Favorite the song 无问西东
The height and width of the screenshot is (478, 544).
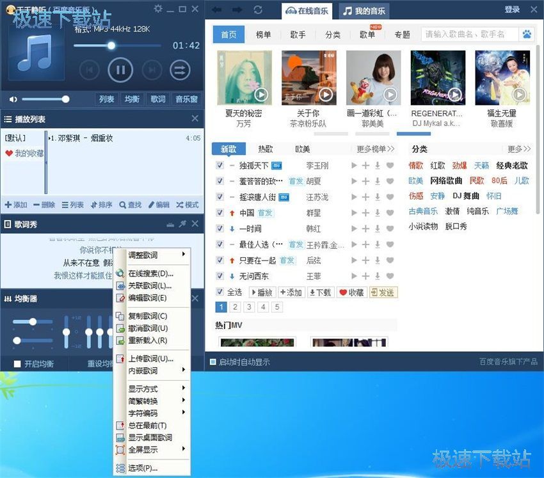tap(390, 276)
